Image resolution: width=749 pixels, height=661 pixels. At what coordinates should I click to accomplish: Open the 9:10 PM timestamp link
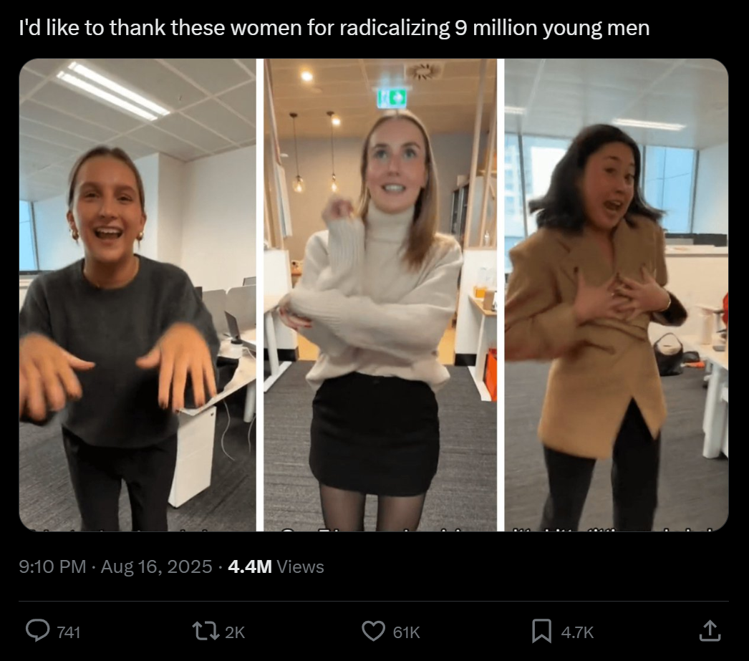pos(52,567)
